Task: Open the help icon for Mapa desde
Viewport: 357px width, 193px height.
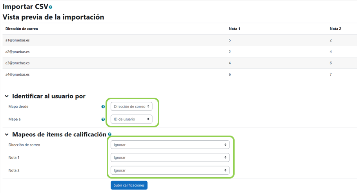Action: [103, 107]
